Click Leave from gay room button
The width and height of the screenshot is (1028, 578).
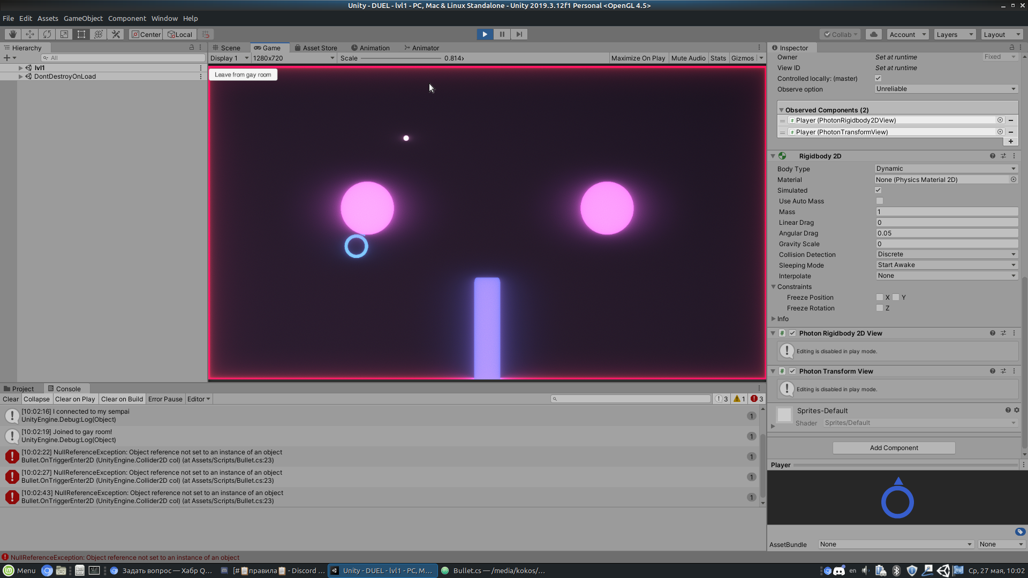243,74
